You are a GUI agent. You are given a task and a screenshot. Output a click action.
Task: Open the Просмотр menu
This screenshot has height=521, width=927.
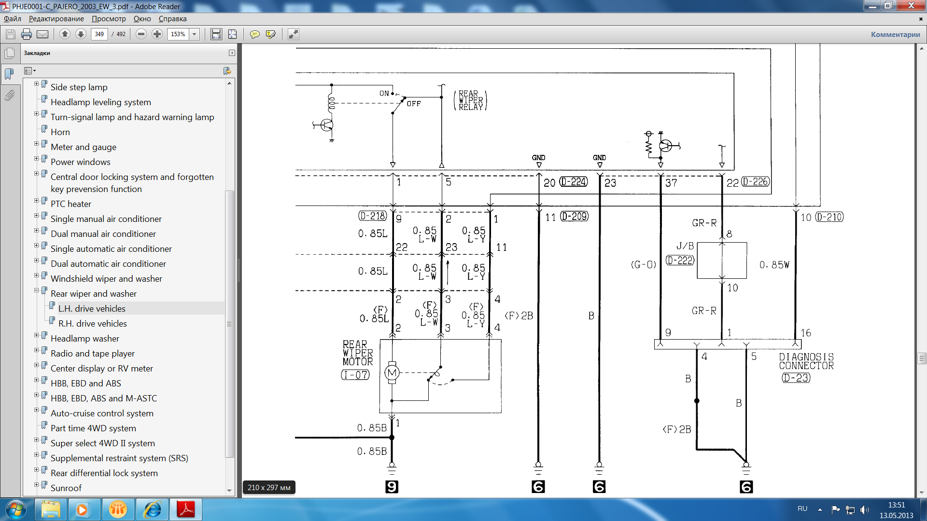(109, 19)
